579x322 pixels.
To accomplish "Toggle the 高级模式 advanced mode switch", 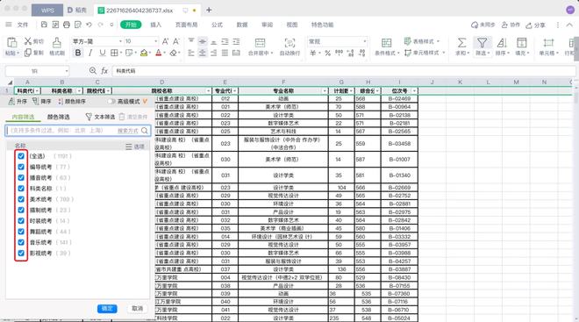I will pyautogui.click(x=111, y=101).
